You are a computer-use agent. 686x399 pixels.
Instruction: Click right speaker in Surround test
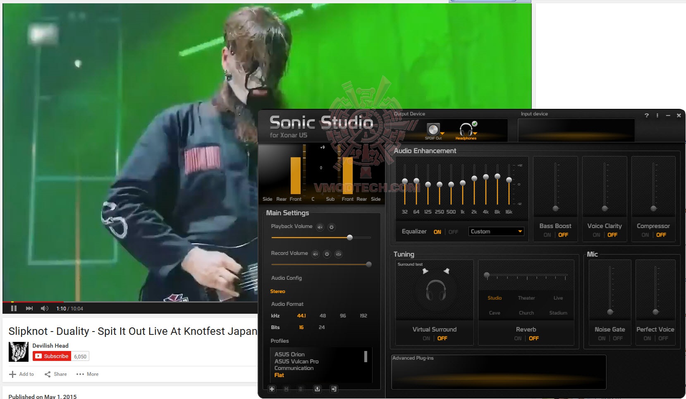(x=447, y=271)
